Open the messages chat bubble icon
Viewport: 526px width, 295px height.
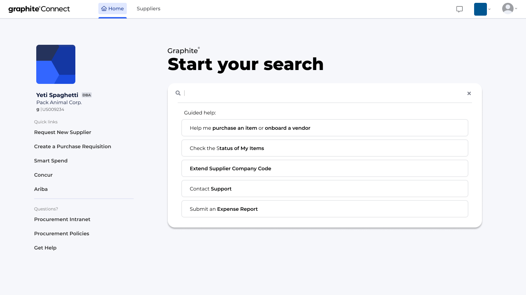460,9
